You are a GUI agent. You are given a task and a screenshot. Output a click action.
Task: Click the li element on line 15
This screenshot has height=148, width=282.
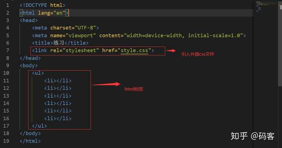(x=58, y=111)
